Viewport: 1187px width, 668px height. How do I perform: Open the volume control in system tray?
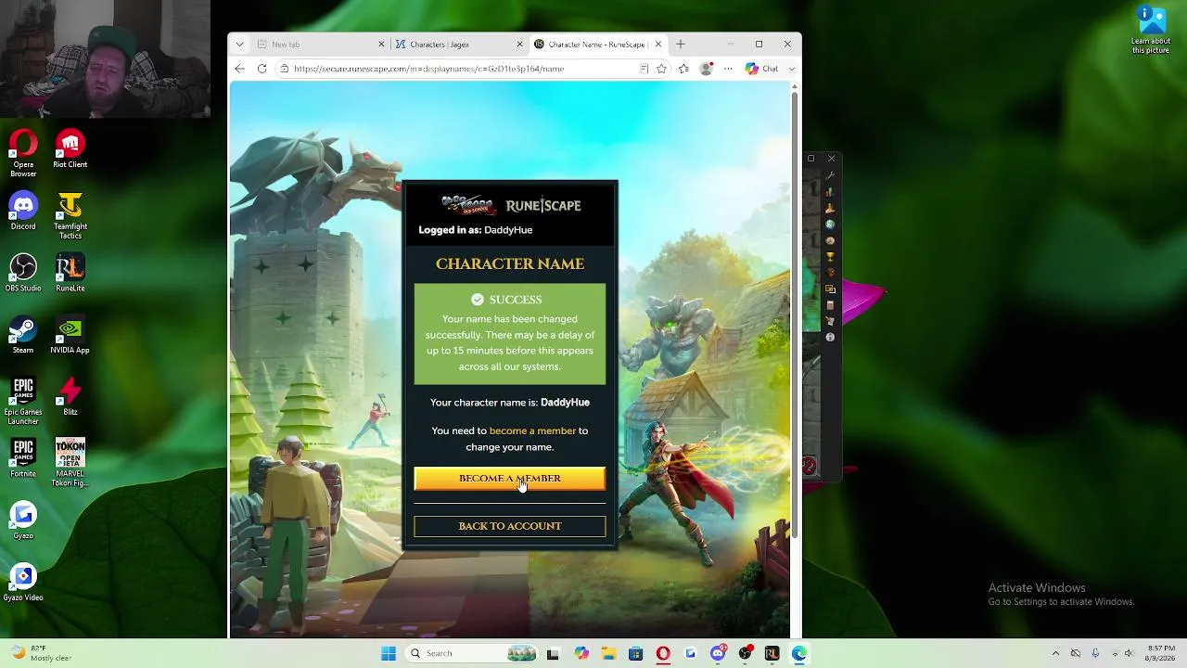(x=1129, y=653)
